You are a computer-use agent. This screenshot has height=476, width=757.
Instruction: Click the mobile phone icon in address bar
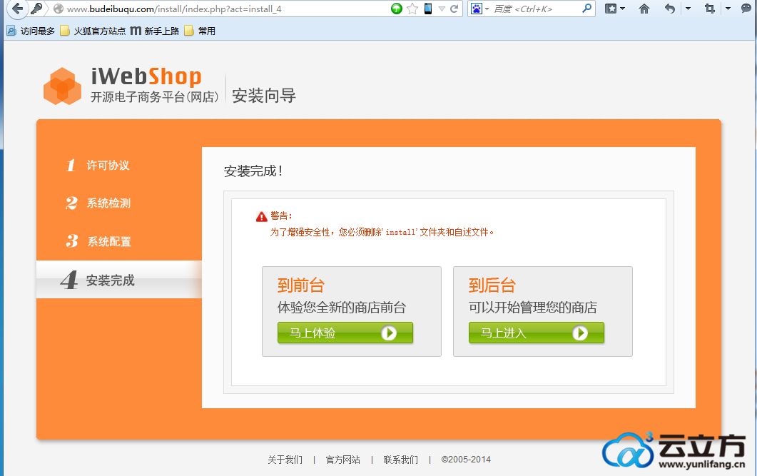(428, 9)
